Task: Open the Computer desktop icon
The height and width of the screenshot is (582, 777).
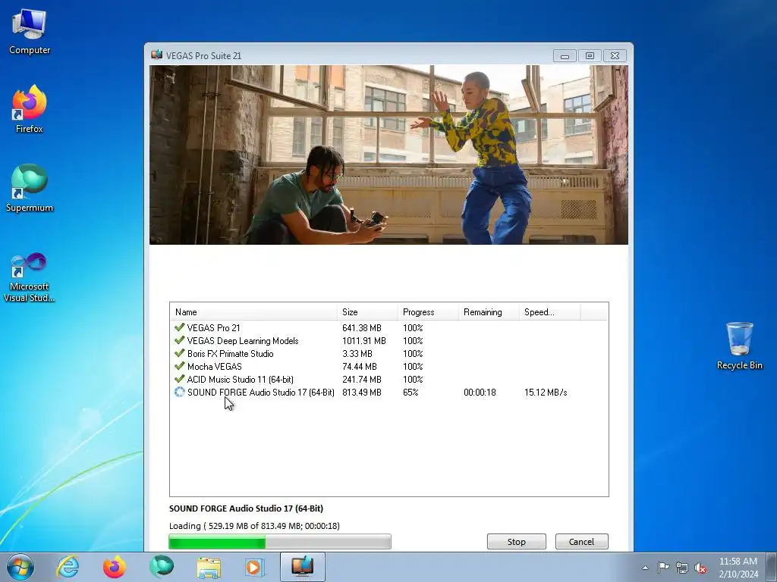Action: (x=30, y=32)
